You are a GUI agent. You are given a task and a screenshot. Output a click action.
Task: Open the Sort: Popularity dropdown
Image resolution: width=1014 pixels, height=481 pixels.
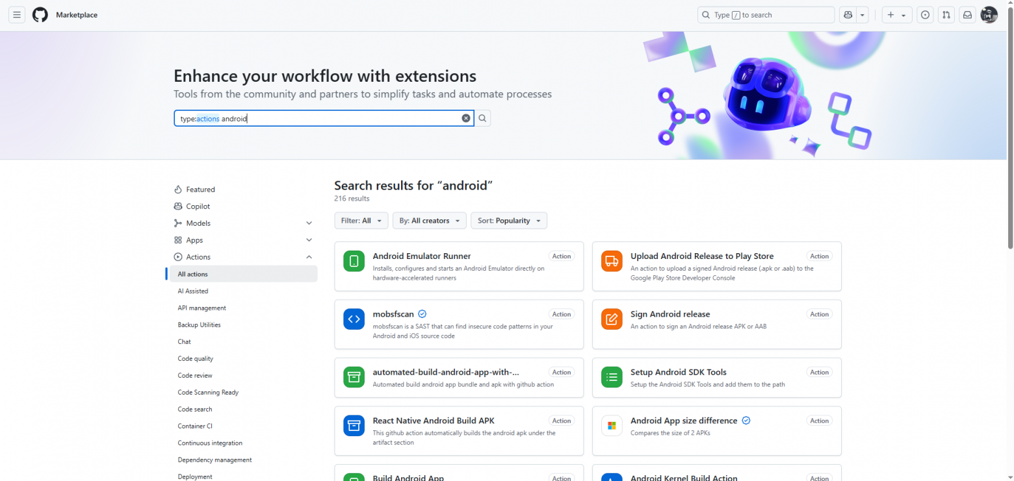[x=509, y=221]
